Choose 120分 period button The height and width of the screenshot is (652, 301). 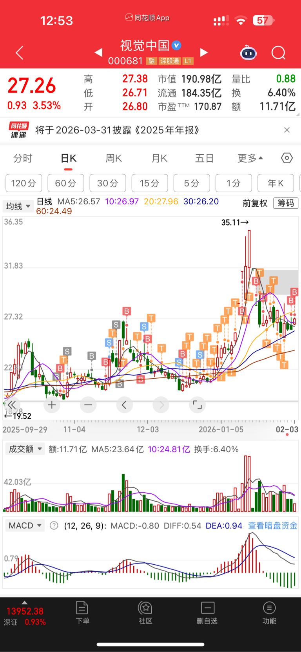24,183
